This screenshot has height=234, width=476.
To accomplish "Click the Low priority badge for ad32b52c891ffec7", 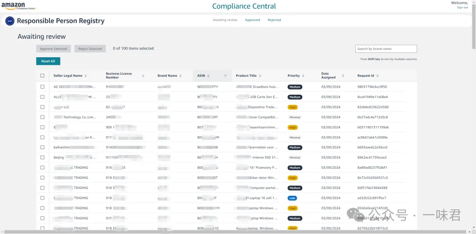I will (292, 198).
